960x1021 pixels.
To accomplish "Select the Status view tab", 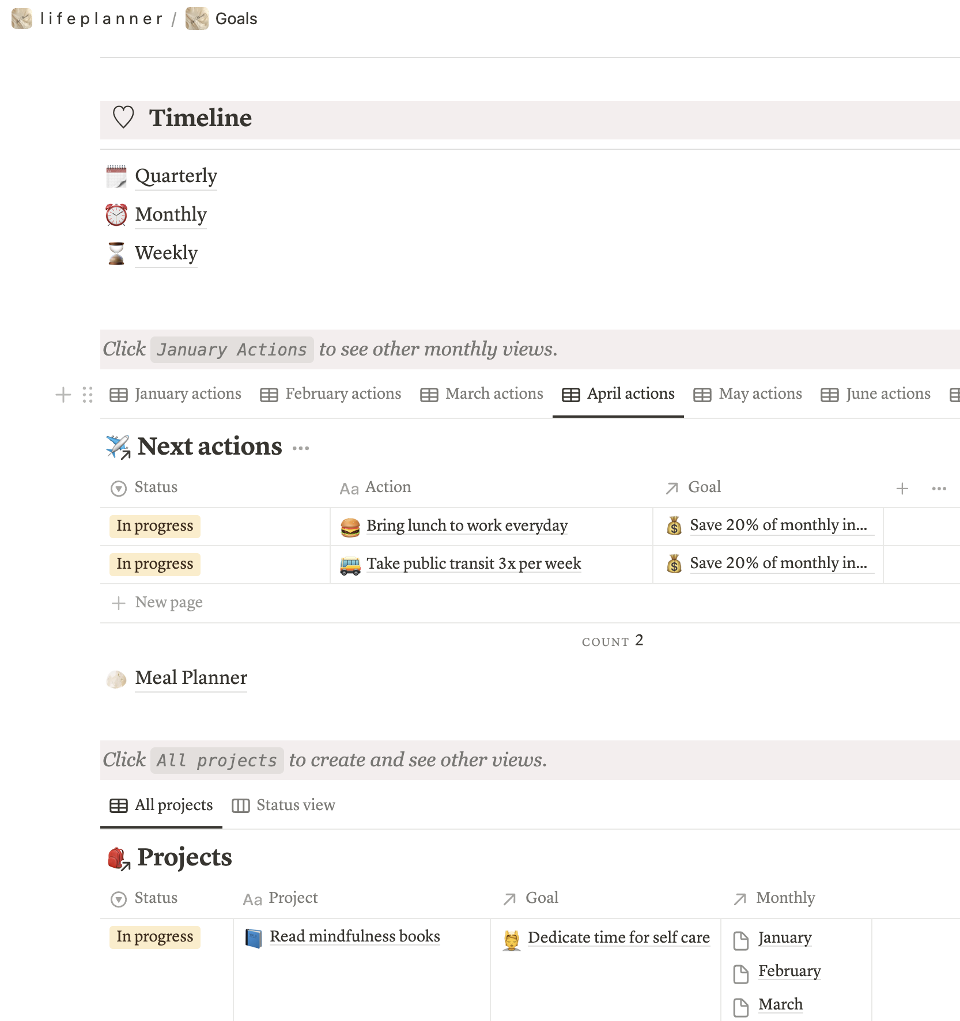I will [x=284, y=806].
